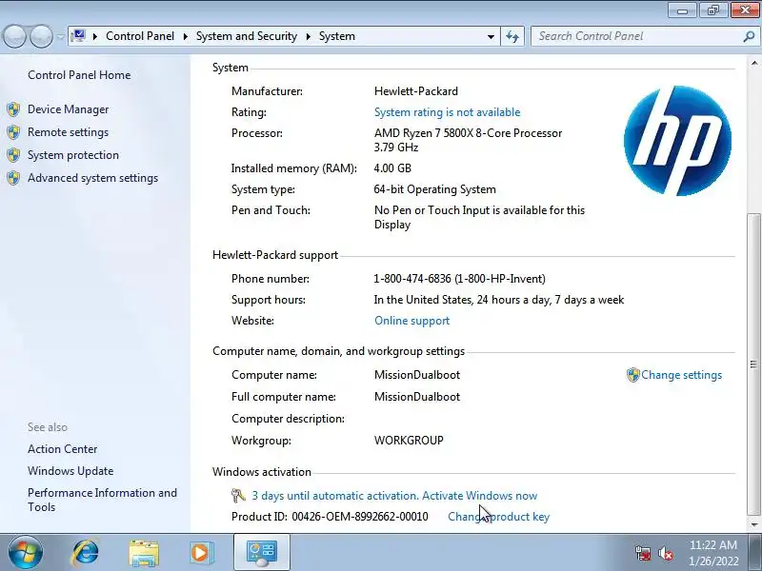Click 'MissionDualboot' next to Full computer name

[417, 397]
